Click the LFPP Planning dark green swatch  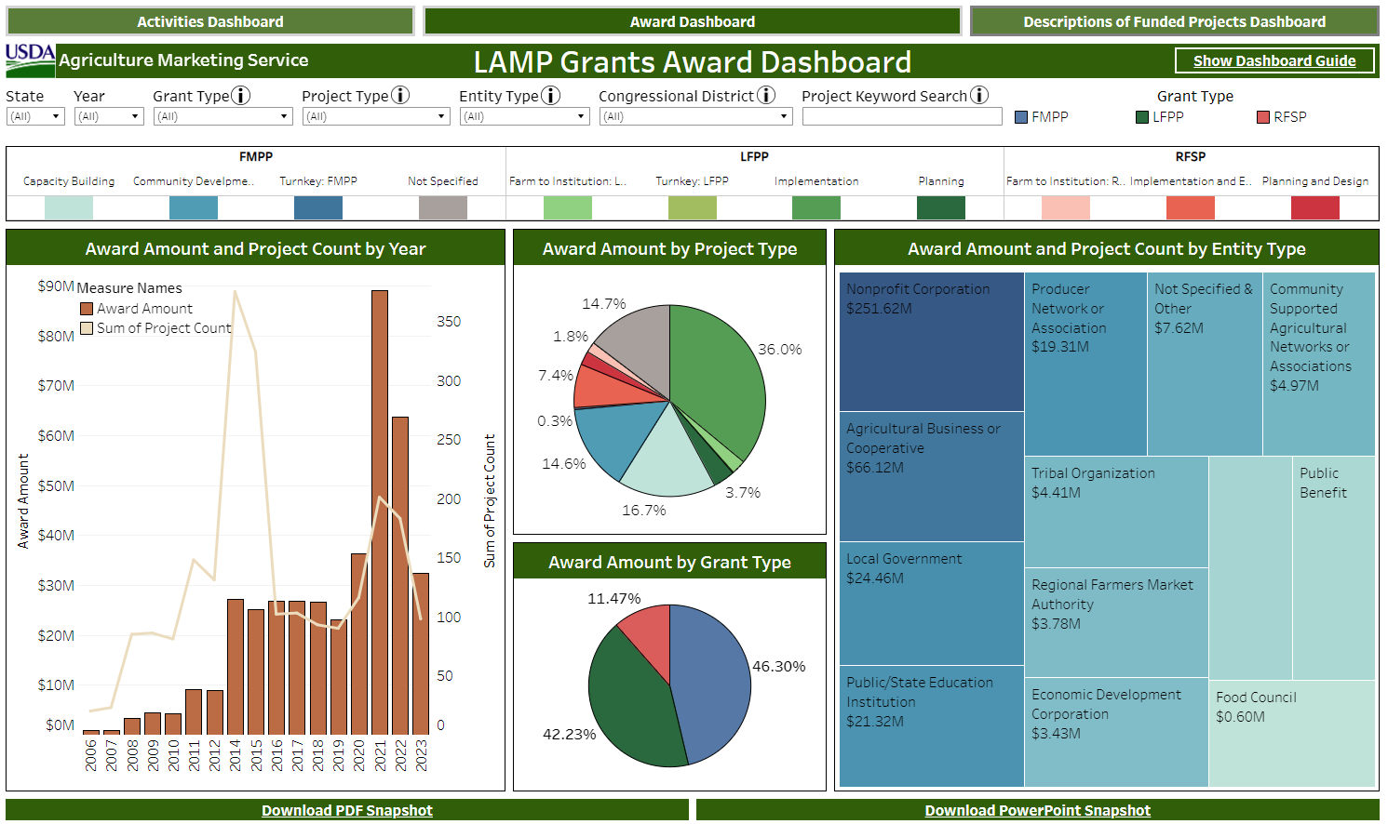point(941,207)
